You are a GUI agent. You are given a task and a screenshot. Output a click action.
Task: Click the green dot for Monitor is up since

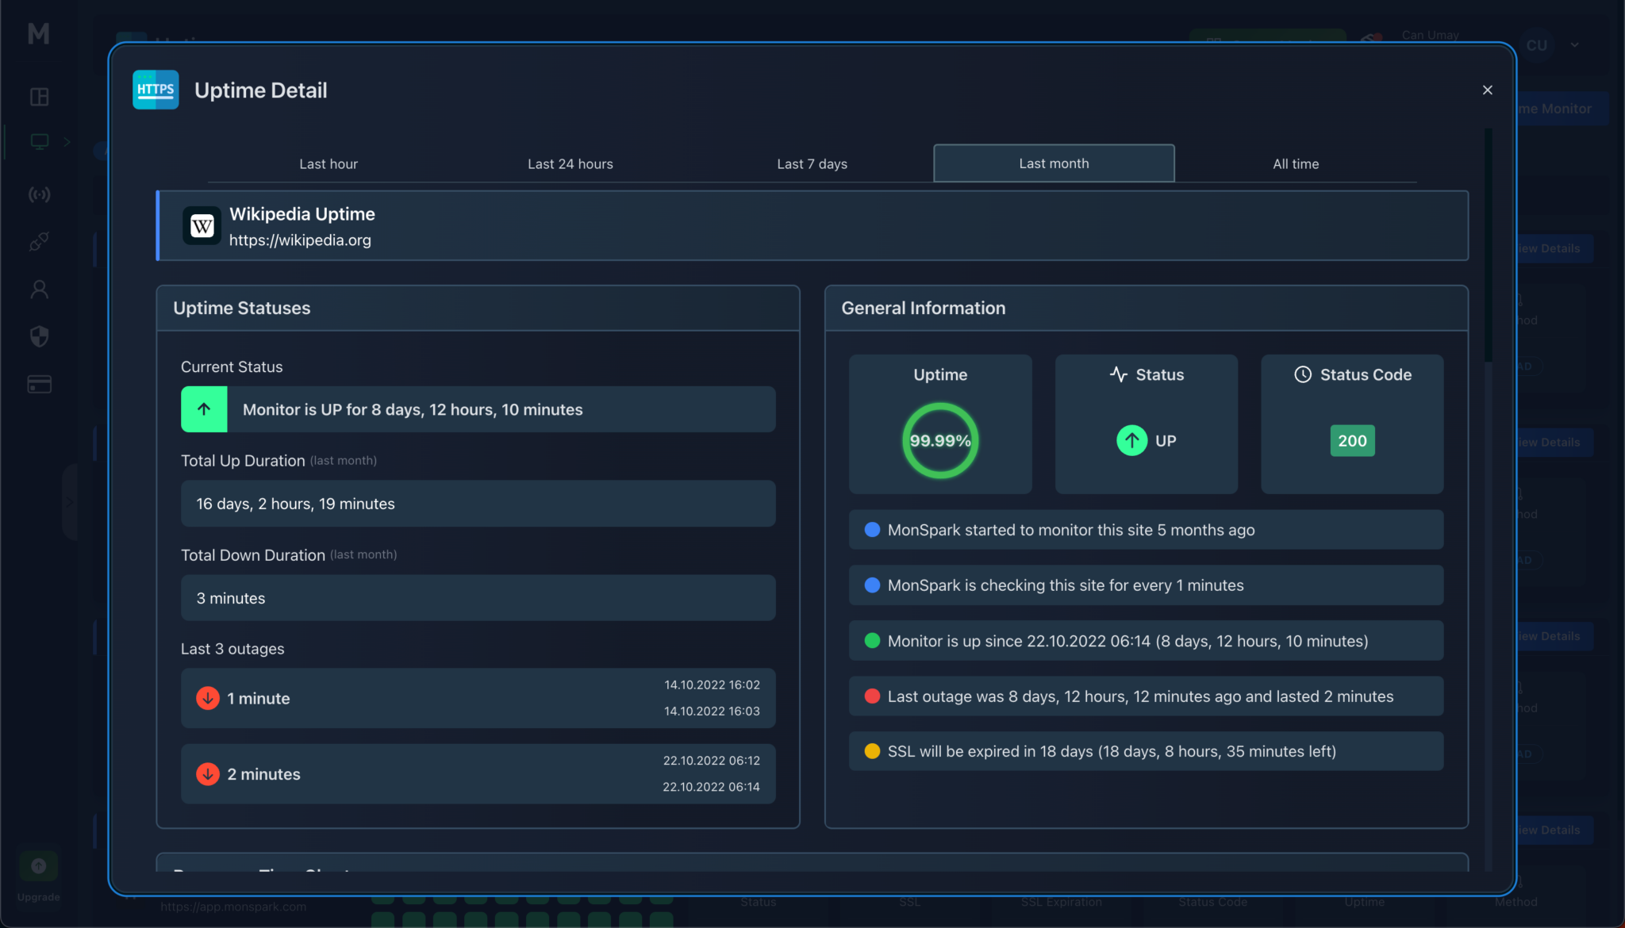[x=872, y=641]
